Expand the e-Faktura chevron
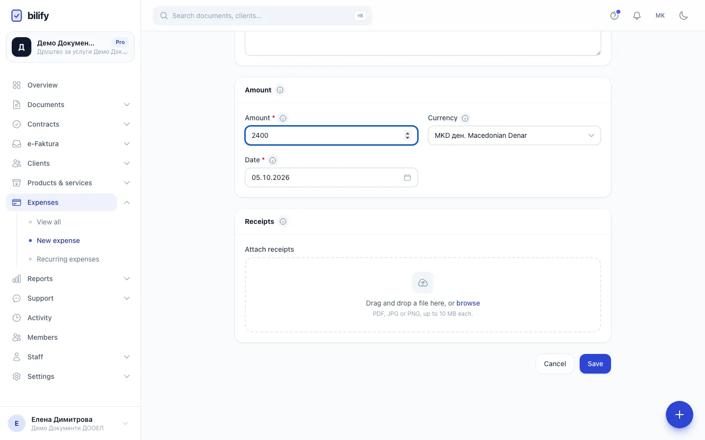This screenshot has height=440, width=705. click(x=127, y=144)
